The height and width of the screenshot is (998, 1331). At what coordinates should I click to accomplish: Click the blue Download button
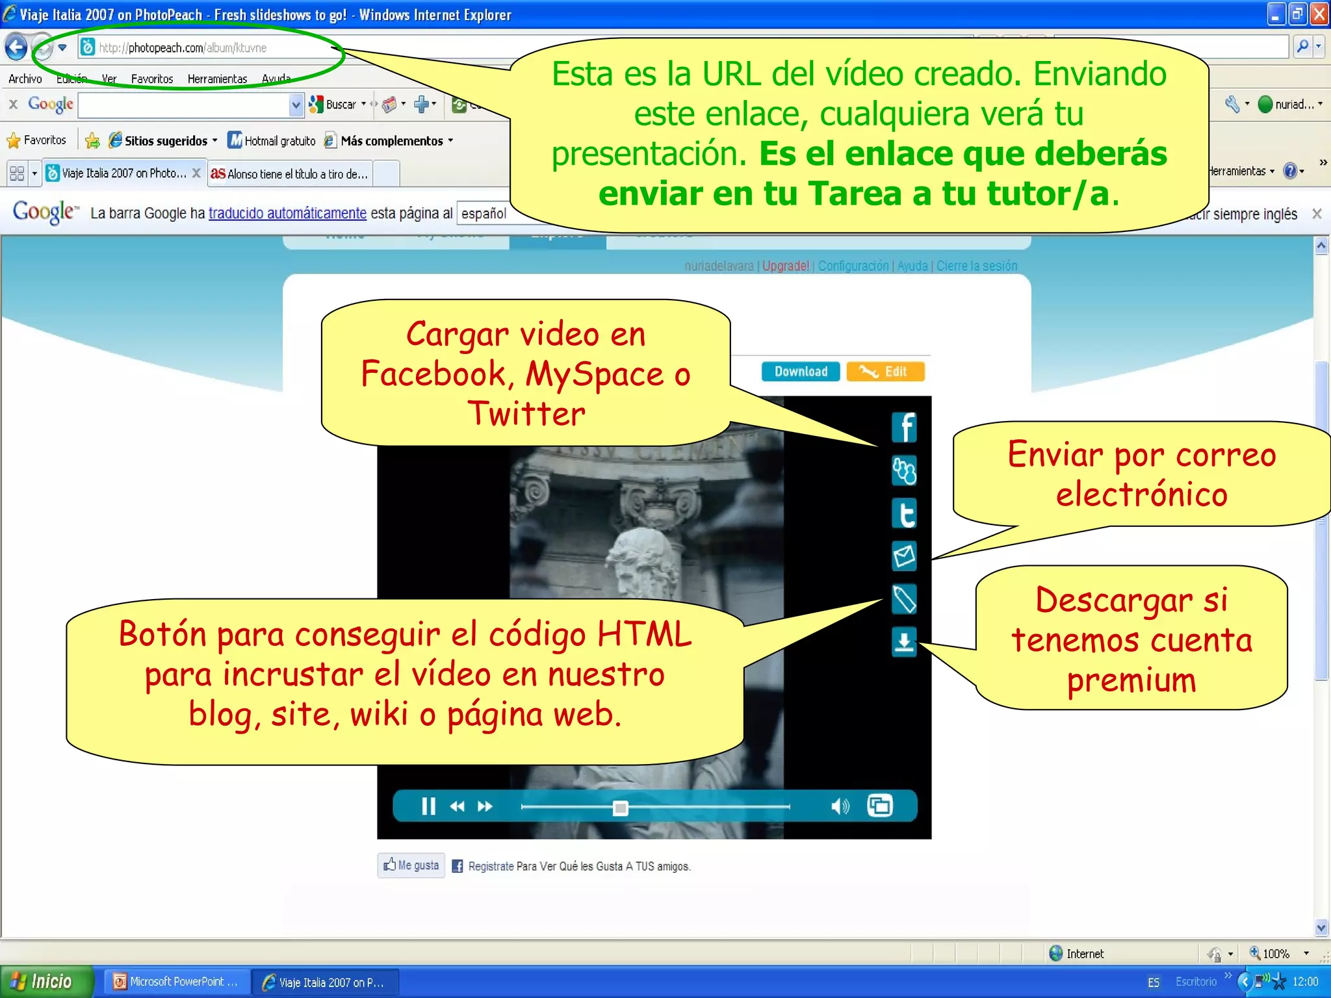(801, 372)
